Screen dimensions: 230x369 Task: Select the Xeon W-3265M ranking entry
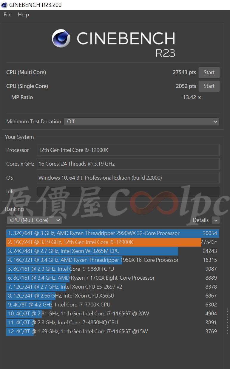pyautogui.click(x=113, y=251)
